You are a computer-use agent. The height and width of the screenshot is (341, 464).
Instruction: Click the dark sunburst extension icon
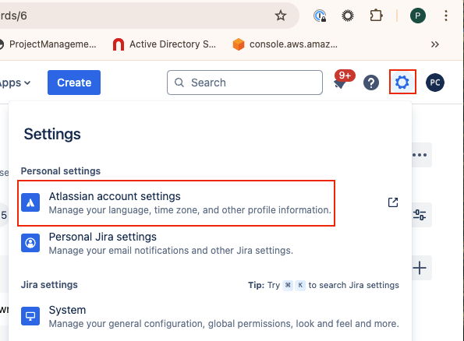[x=348, y=16]
